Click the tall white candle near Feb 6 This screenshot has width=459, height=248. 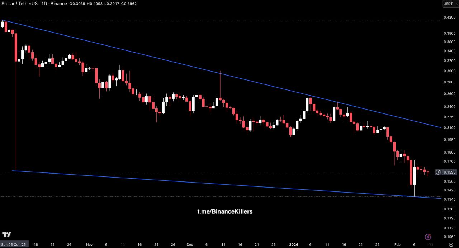415,175
